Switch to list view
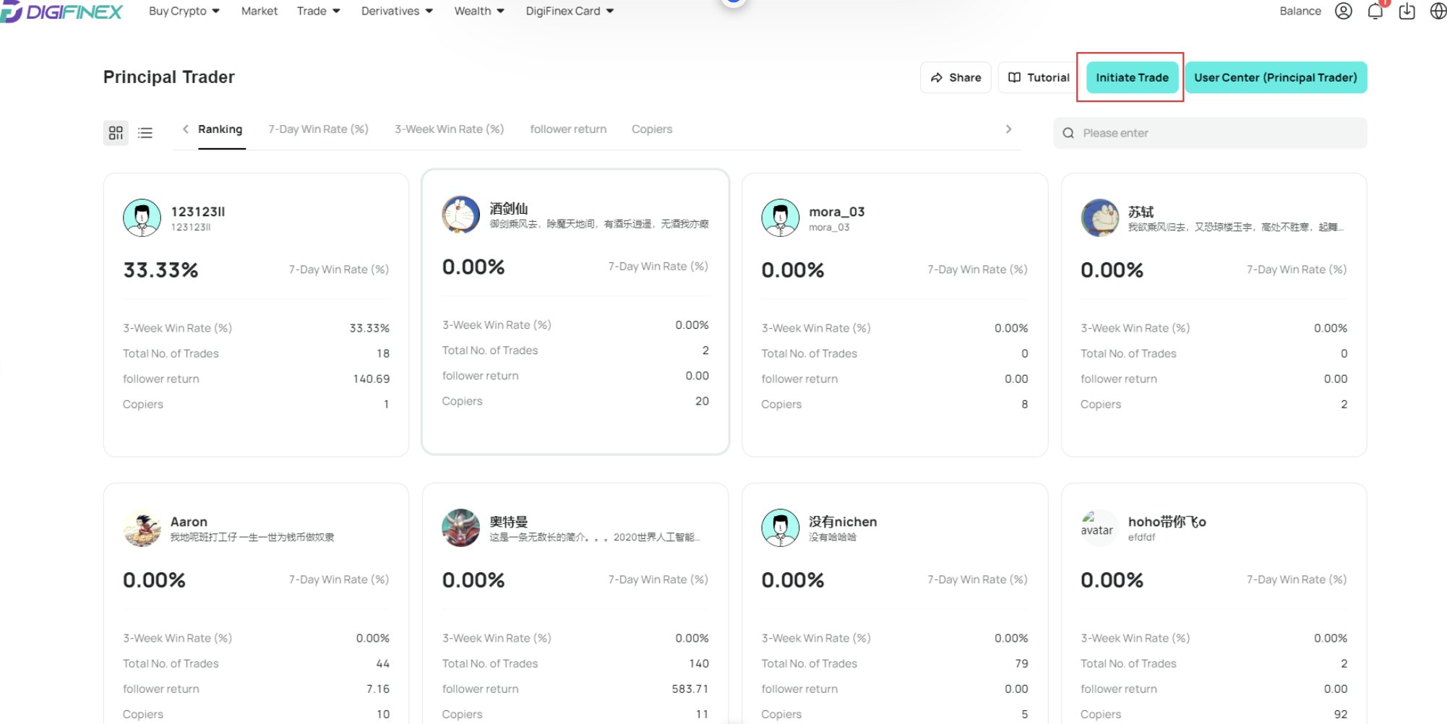 [x=145, y=133]
